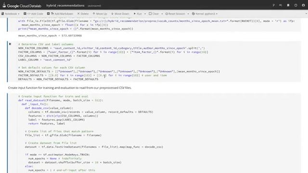Click the flag icon in the header
The width and height of the screenshot is (308, 173).
click(274, 5)
